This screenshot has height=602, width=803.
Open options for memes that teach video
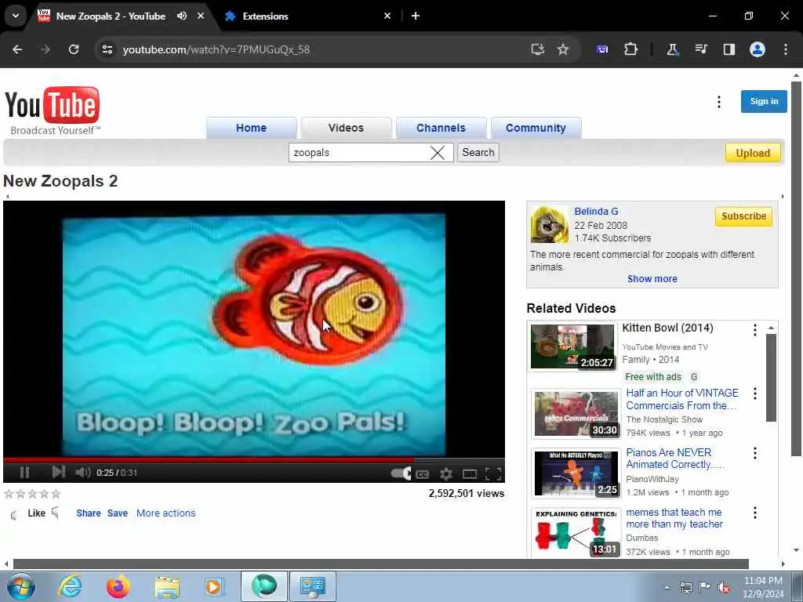pos(755,513)
